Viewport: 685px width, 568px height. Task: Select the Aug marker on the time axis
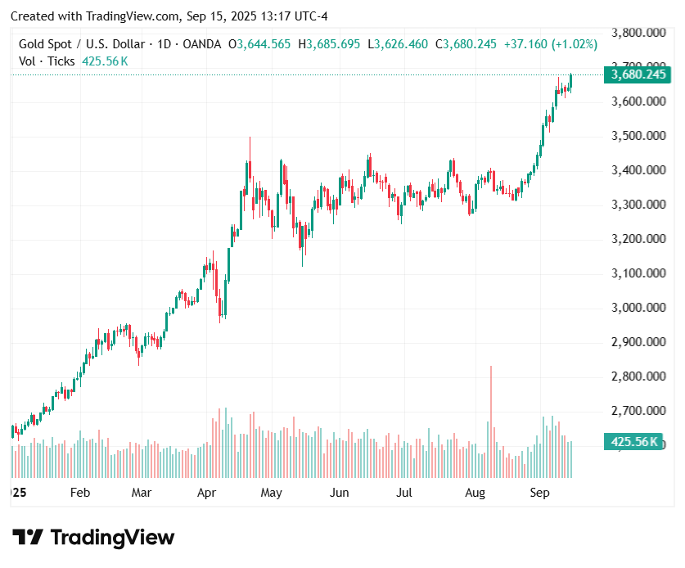[x=475, y=493]
